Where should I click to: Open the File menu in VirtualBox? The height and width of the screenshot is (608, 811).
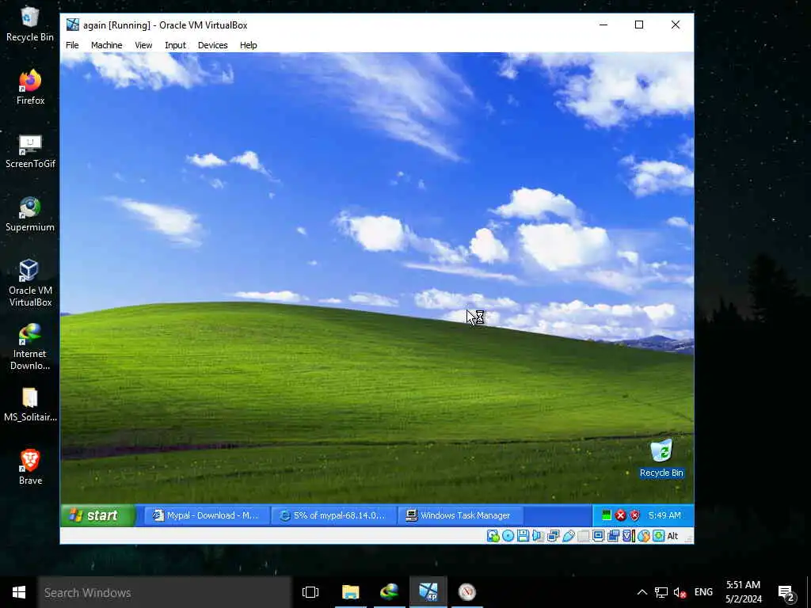pos(72,45)
